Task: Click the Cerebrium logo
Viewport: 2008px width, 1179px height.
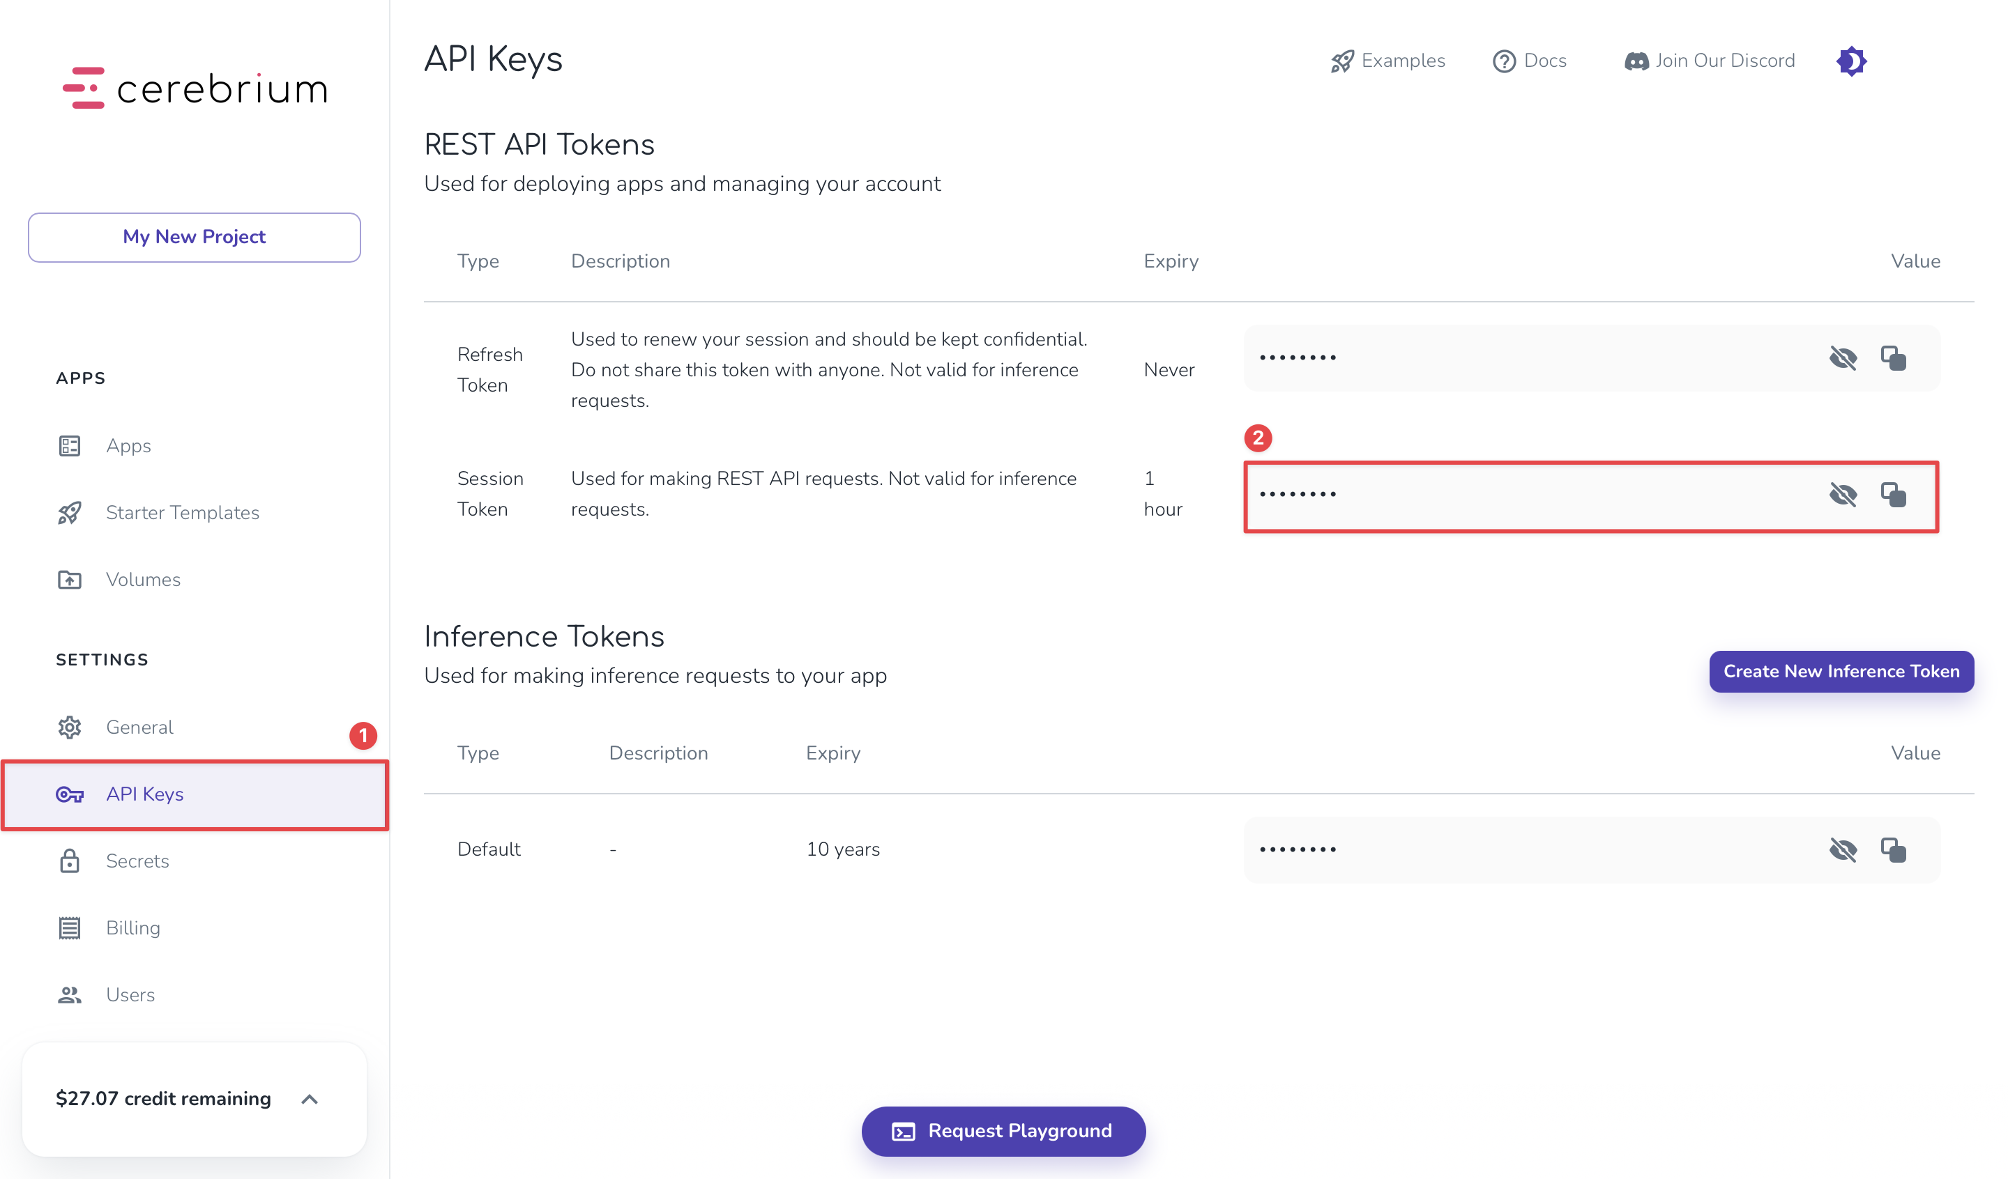Action: [x=195, y=88]
